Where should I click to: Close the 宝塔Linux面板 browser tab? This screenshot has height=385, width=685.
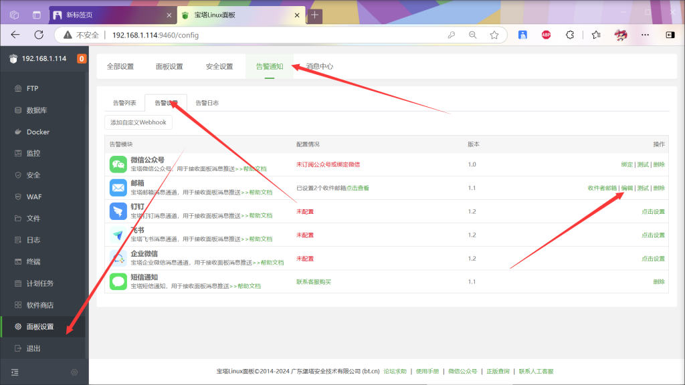pyautogui.click(x=297, y=15)
